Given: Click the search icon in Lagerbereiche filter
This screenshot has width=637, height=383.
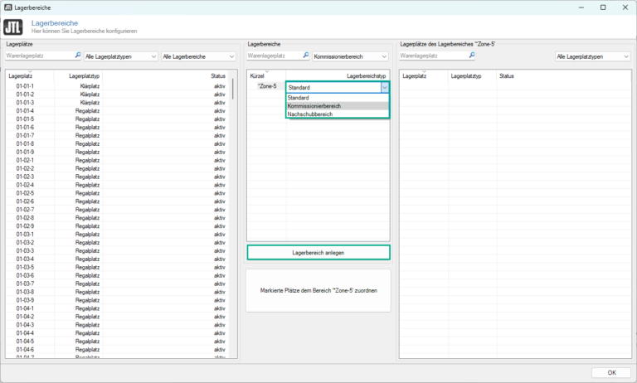Looking at the screenshot, I should click(304, 56).
